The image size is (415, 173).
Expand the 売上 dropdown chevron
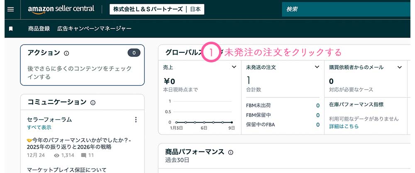point(234,67)
